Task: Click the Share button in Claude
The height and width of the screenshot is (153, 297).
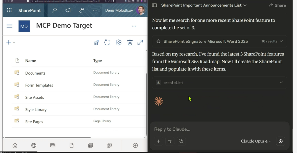Action: pyautogui.click(x=277, y=5)
